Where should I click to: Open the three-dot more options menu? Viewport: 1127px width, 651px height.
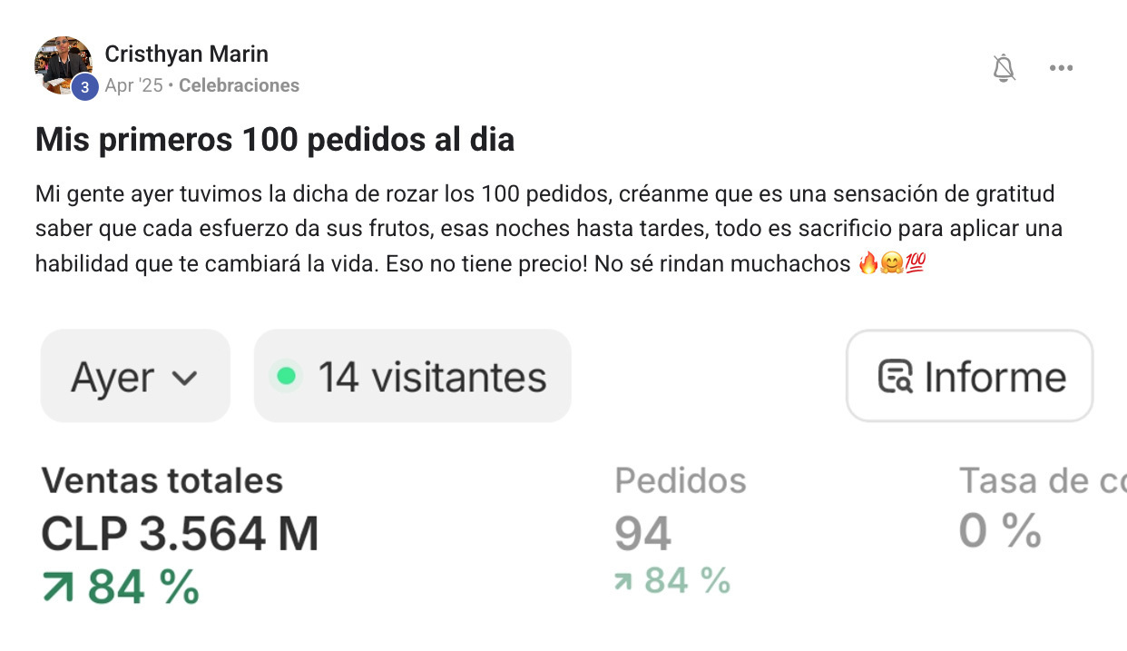pos(1061,68)
